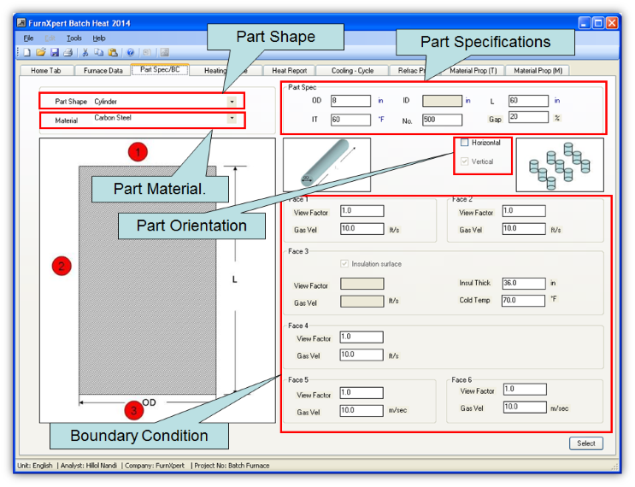
Task: Click the Face 5 Gas Vel field
Action: tap(362, 410)
